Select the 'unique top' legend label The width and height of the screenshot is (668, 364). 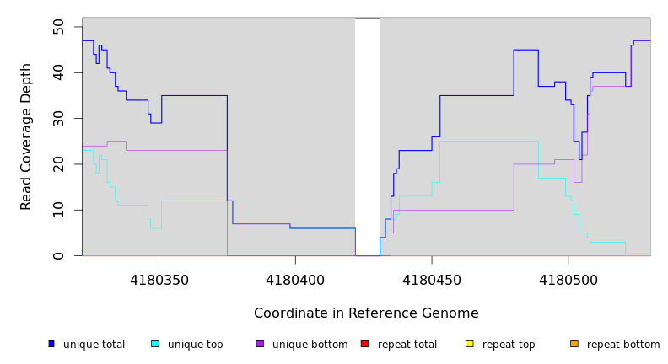point(195,345)
